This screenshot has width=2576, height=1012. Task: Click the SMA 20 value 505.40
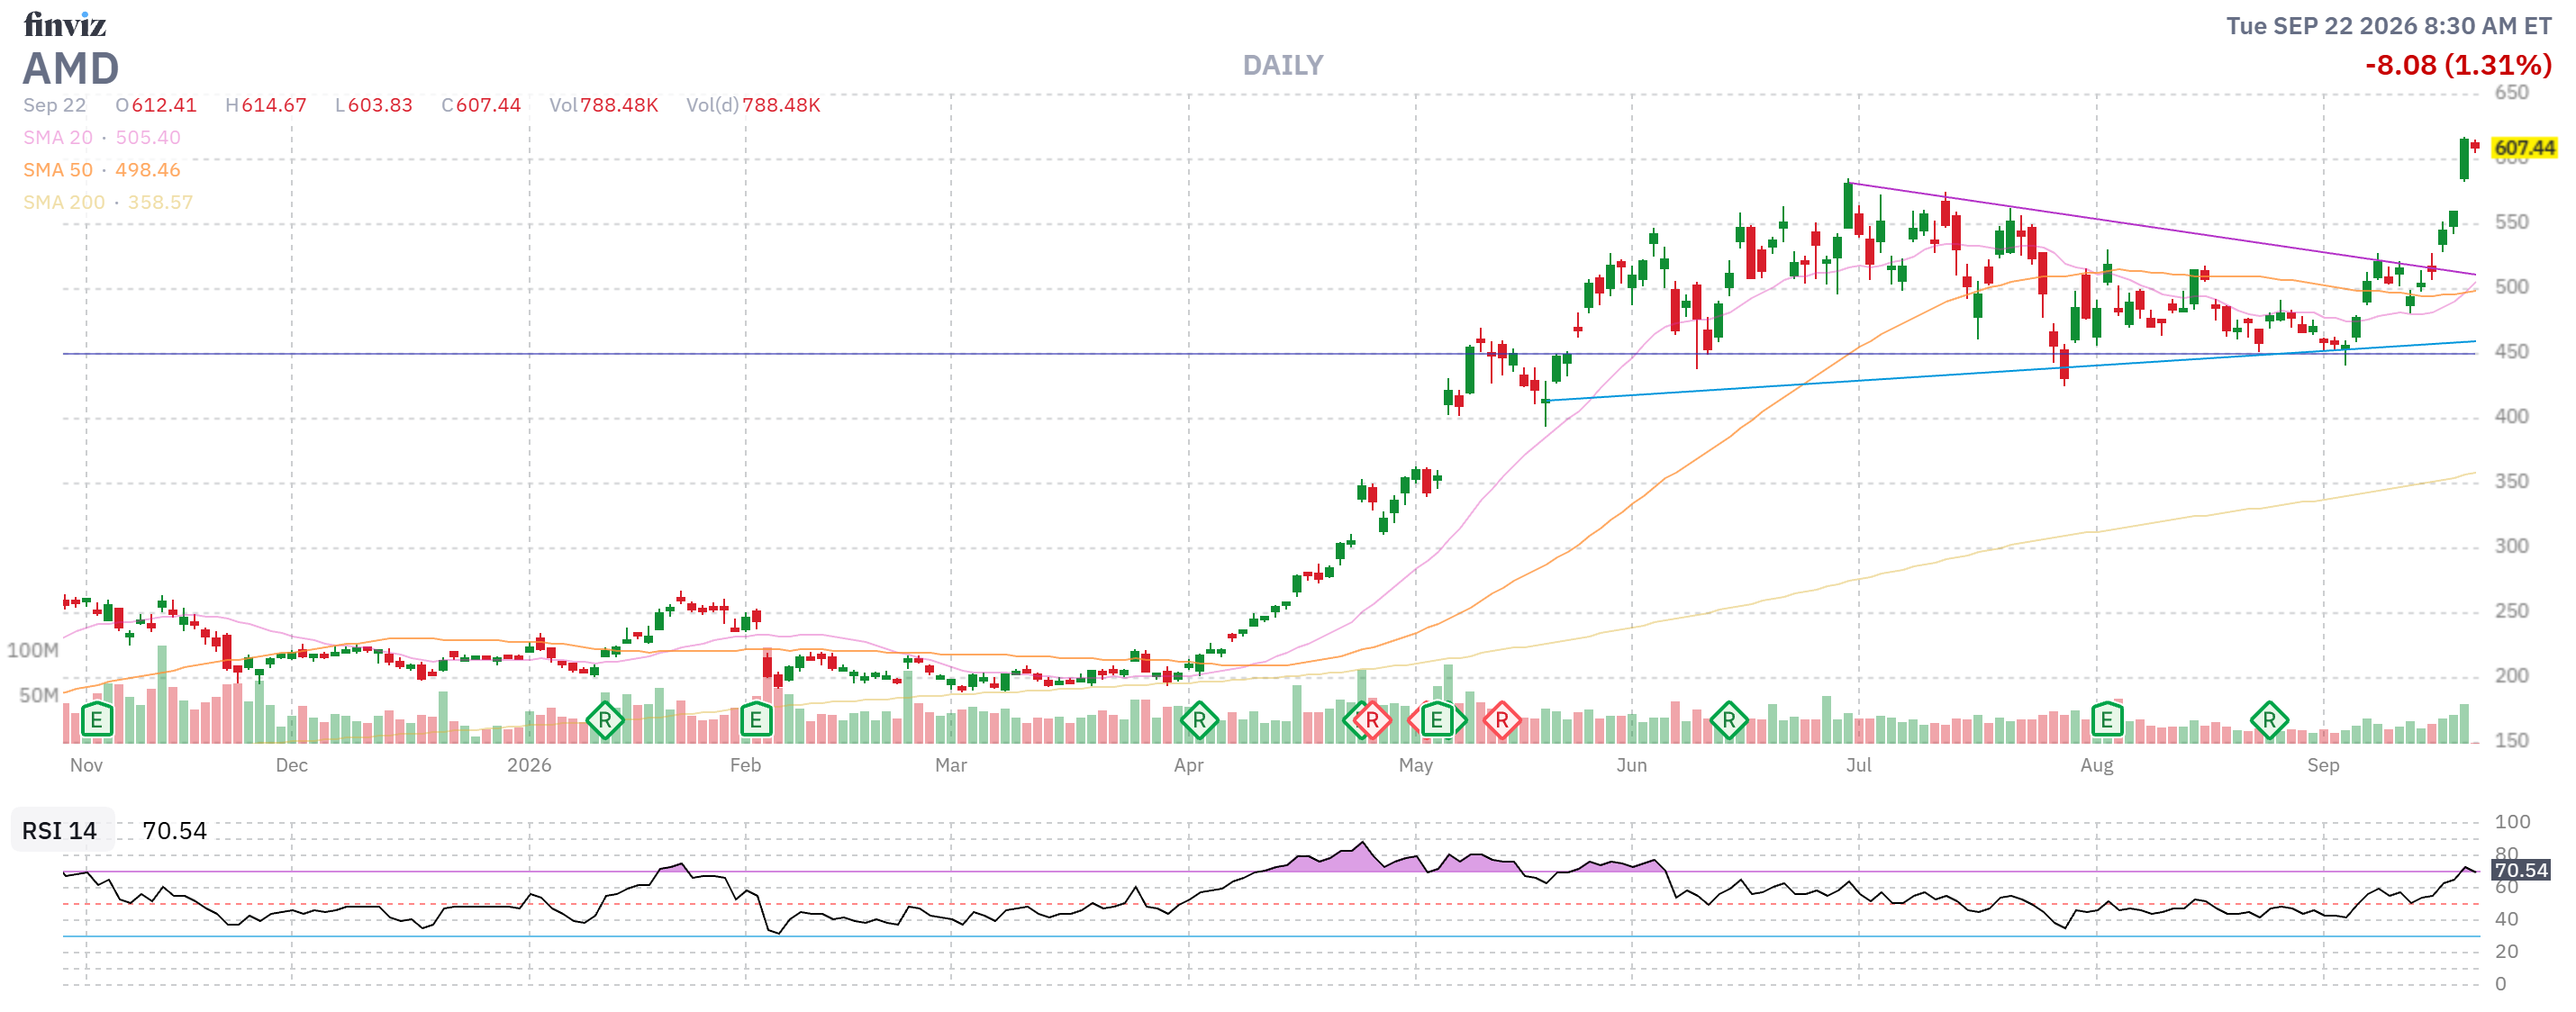coord(148,138)
